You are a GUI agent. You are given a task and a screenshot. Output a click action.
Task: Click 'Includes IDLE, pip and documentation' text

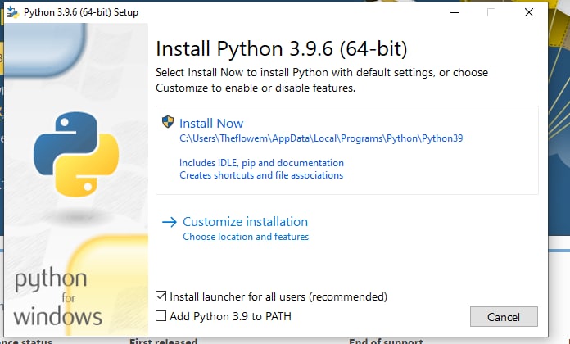tap(262, 163)
